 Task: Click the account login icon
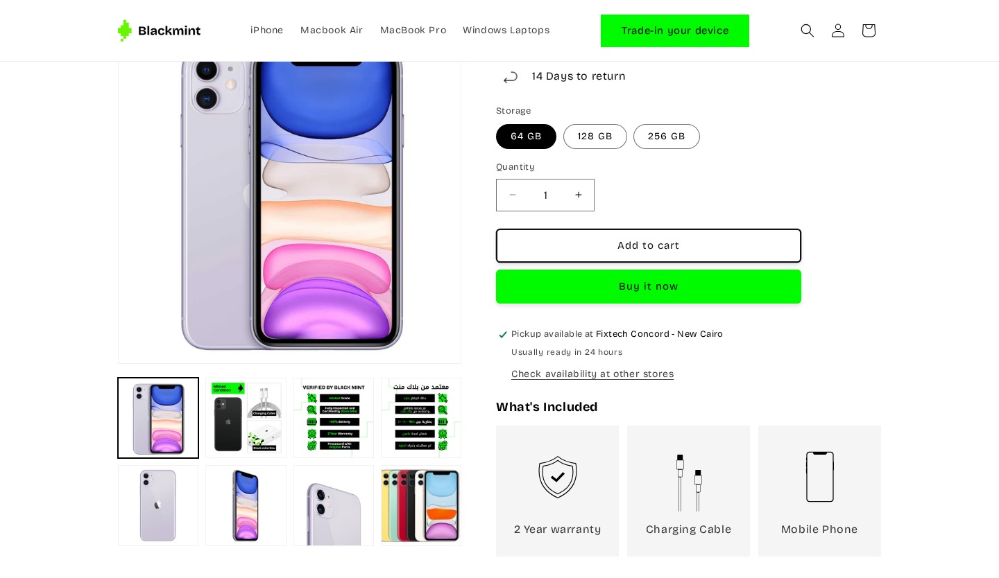838,30
